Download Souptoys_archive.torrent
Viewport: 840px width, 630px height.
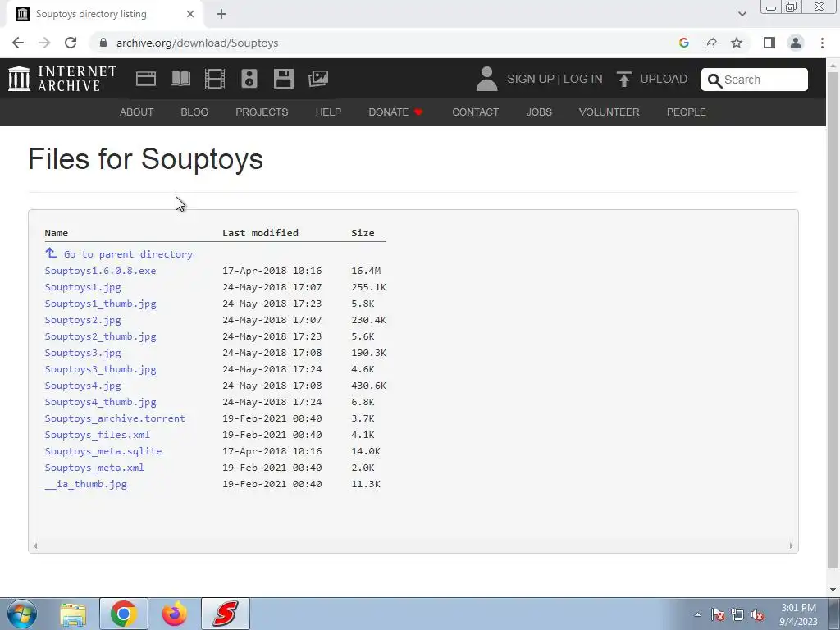coord(115,418)
